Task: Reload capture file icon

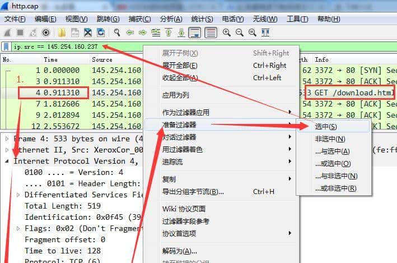Action: point(101,33)
